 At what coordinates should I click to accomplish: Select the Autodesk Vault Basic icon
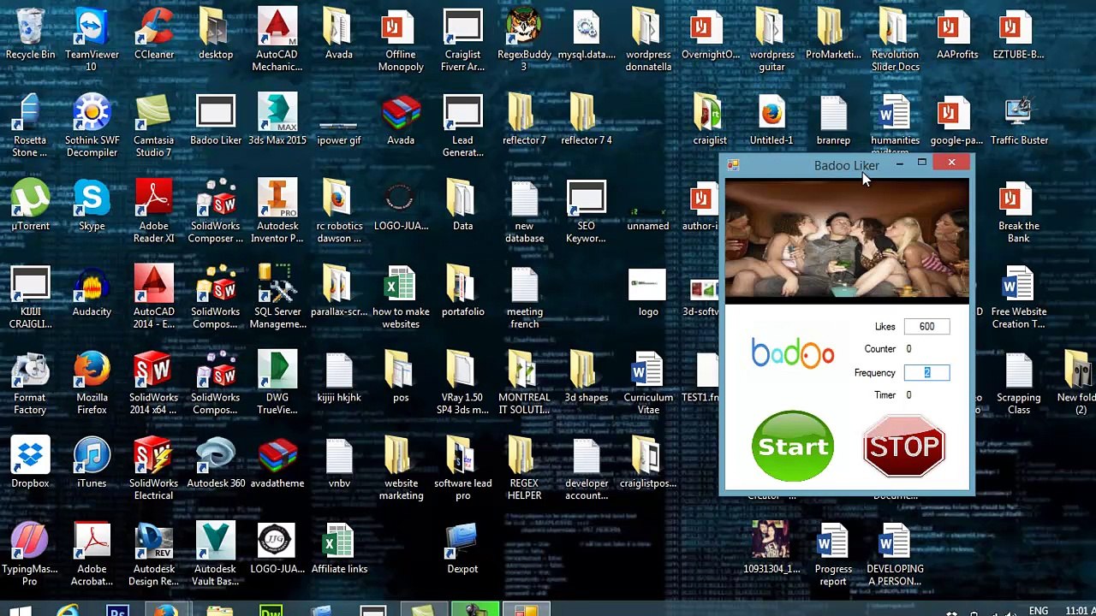[x=216, y=554]
